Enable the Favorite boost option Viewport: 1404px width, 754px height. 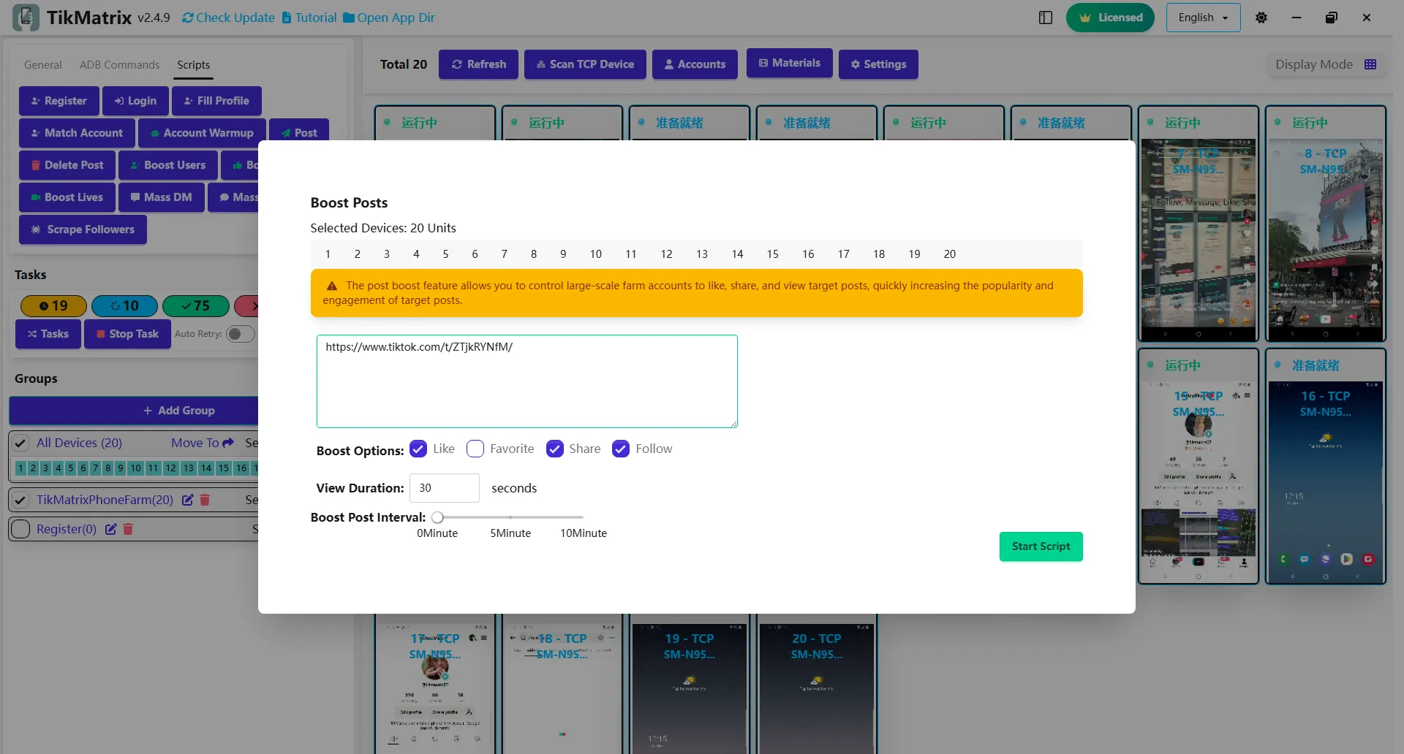[475, 449]
